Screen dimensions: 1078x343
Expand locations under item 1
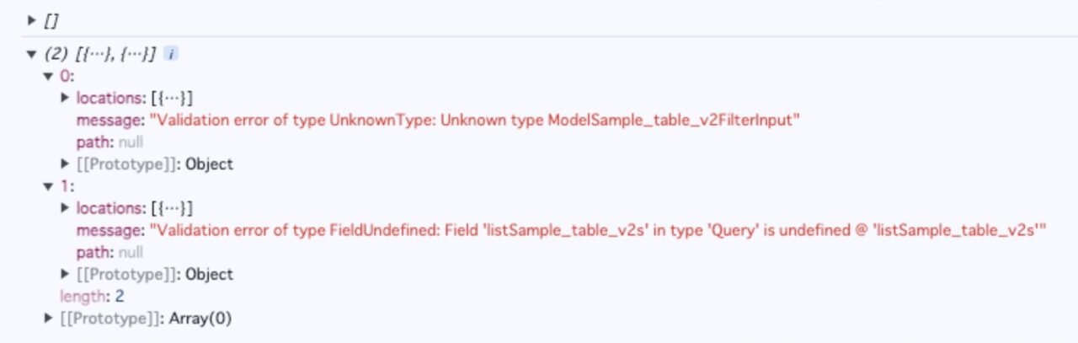point(65,208)
